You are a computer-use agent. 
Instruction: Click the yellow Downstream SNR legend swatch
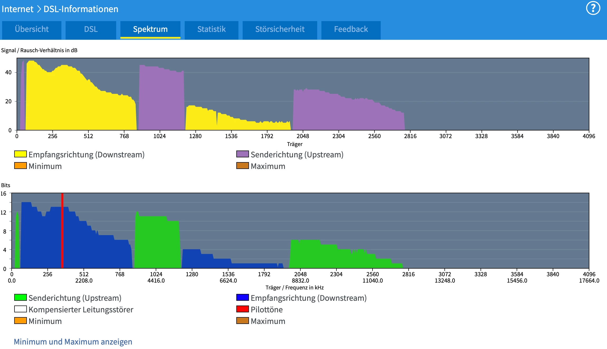pos(20,154)
